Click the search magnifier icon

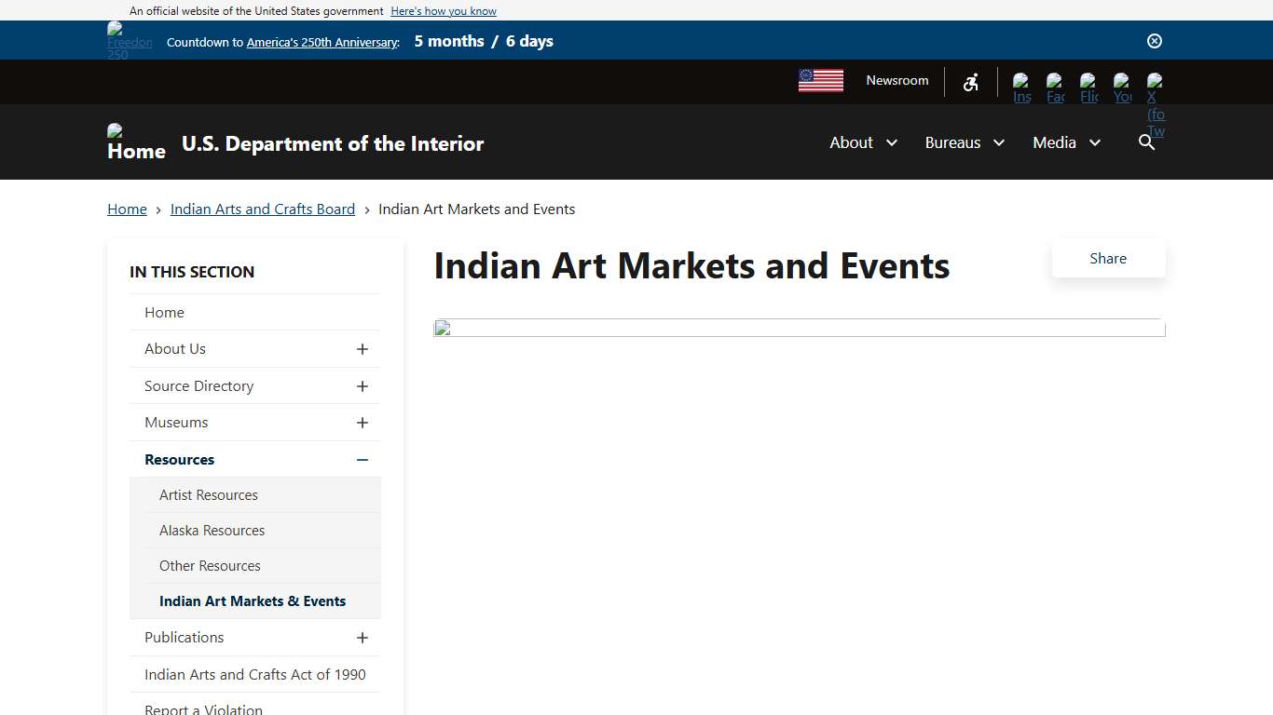click(1145, 142)
